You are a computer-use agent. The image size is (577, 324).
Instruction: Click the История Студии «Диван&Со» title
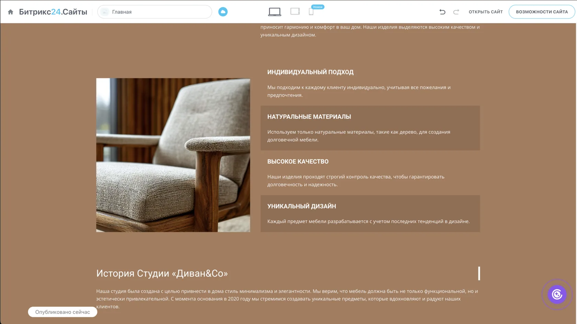162,273
